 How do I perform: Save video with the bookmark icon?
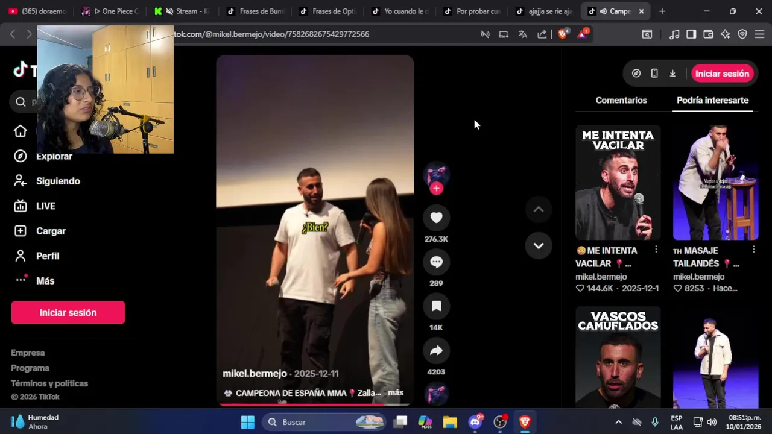pos(436,306)
